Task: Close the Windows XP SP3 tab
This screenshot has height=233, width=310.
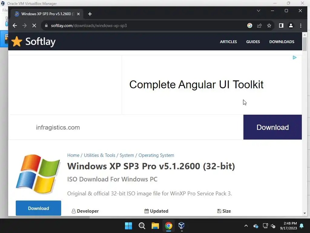Action: click(78, 14)
